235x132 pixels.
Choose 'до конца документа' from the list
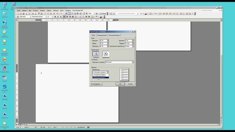(101, 76)
